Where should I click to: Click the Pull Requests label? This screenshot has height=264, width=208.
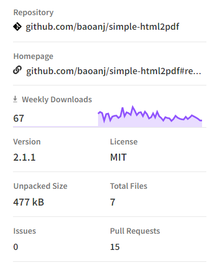pyautogui.click(x=135, y=231)
